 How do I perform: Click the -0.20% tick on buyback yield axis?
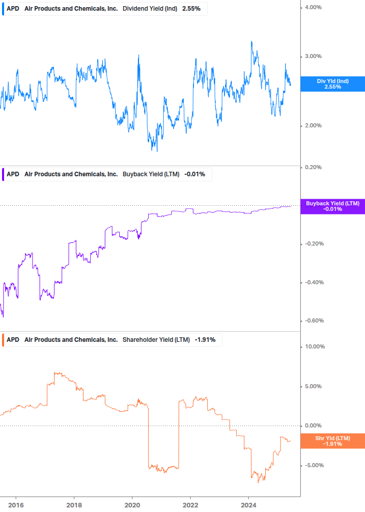[x=314, y=244]
